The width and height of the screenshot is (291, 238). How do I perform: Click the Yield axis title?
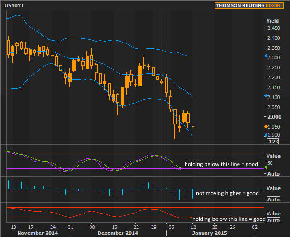(272, 21)
